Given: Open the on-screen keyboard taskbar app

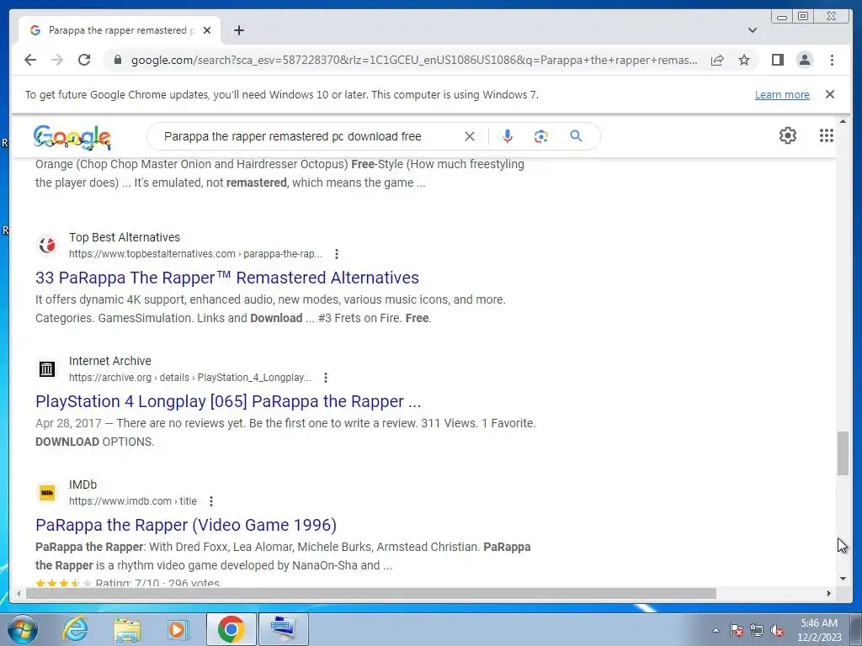Looking at the screenshot, I should coord(284,629).
